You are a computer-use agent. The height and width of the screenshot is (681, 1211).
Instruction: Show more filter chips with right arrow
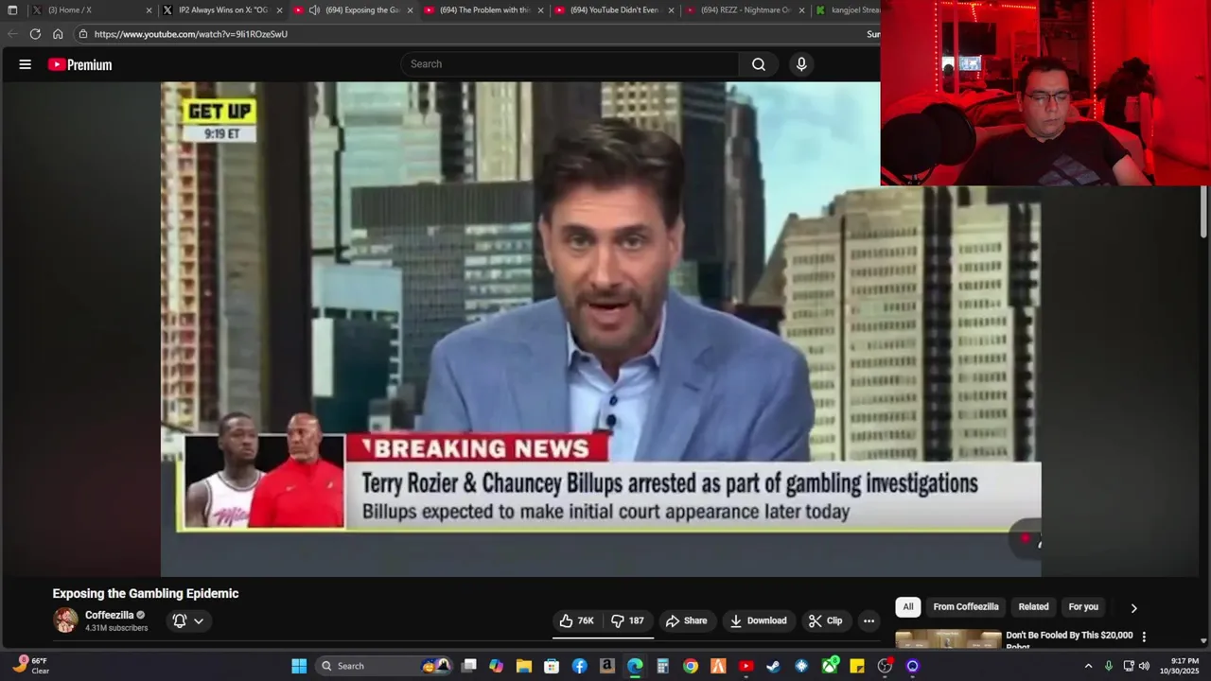(x=1133, y=607)
